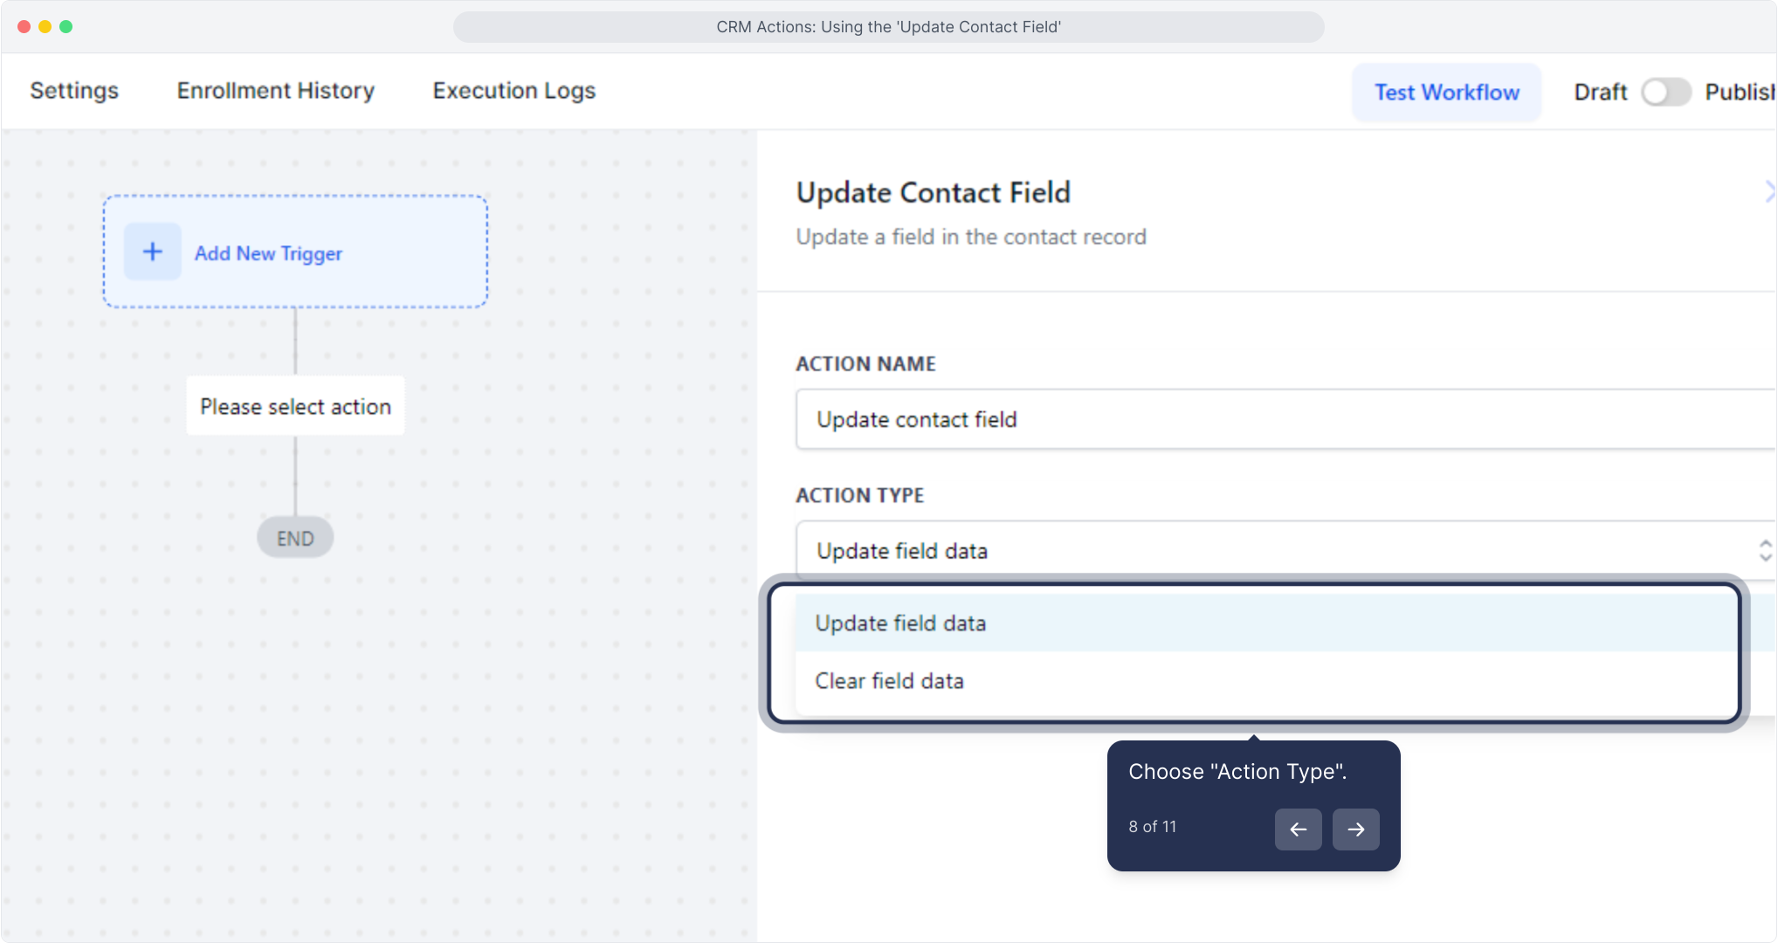Go back with the previous step arrow

pos(1298,829)
